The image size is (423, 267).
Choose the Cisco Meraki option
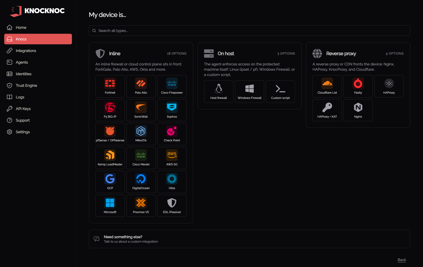point(141,158)
